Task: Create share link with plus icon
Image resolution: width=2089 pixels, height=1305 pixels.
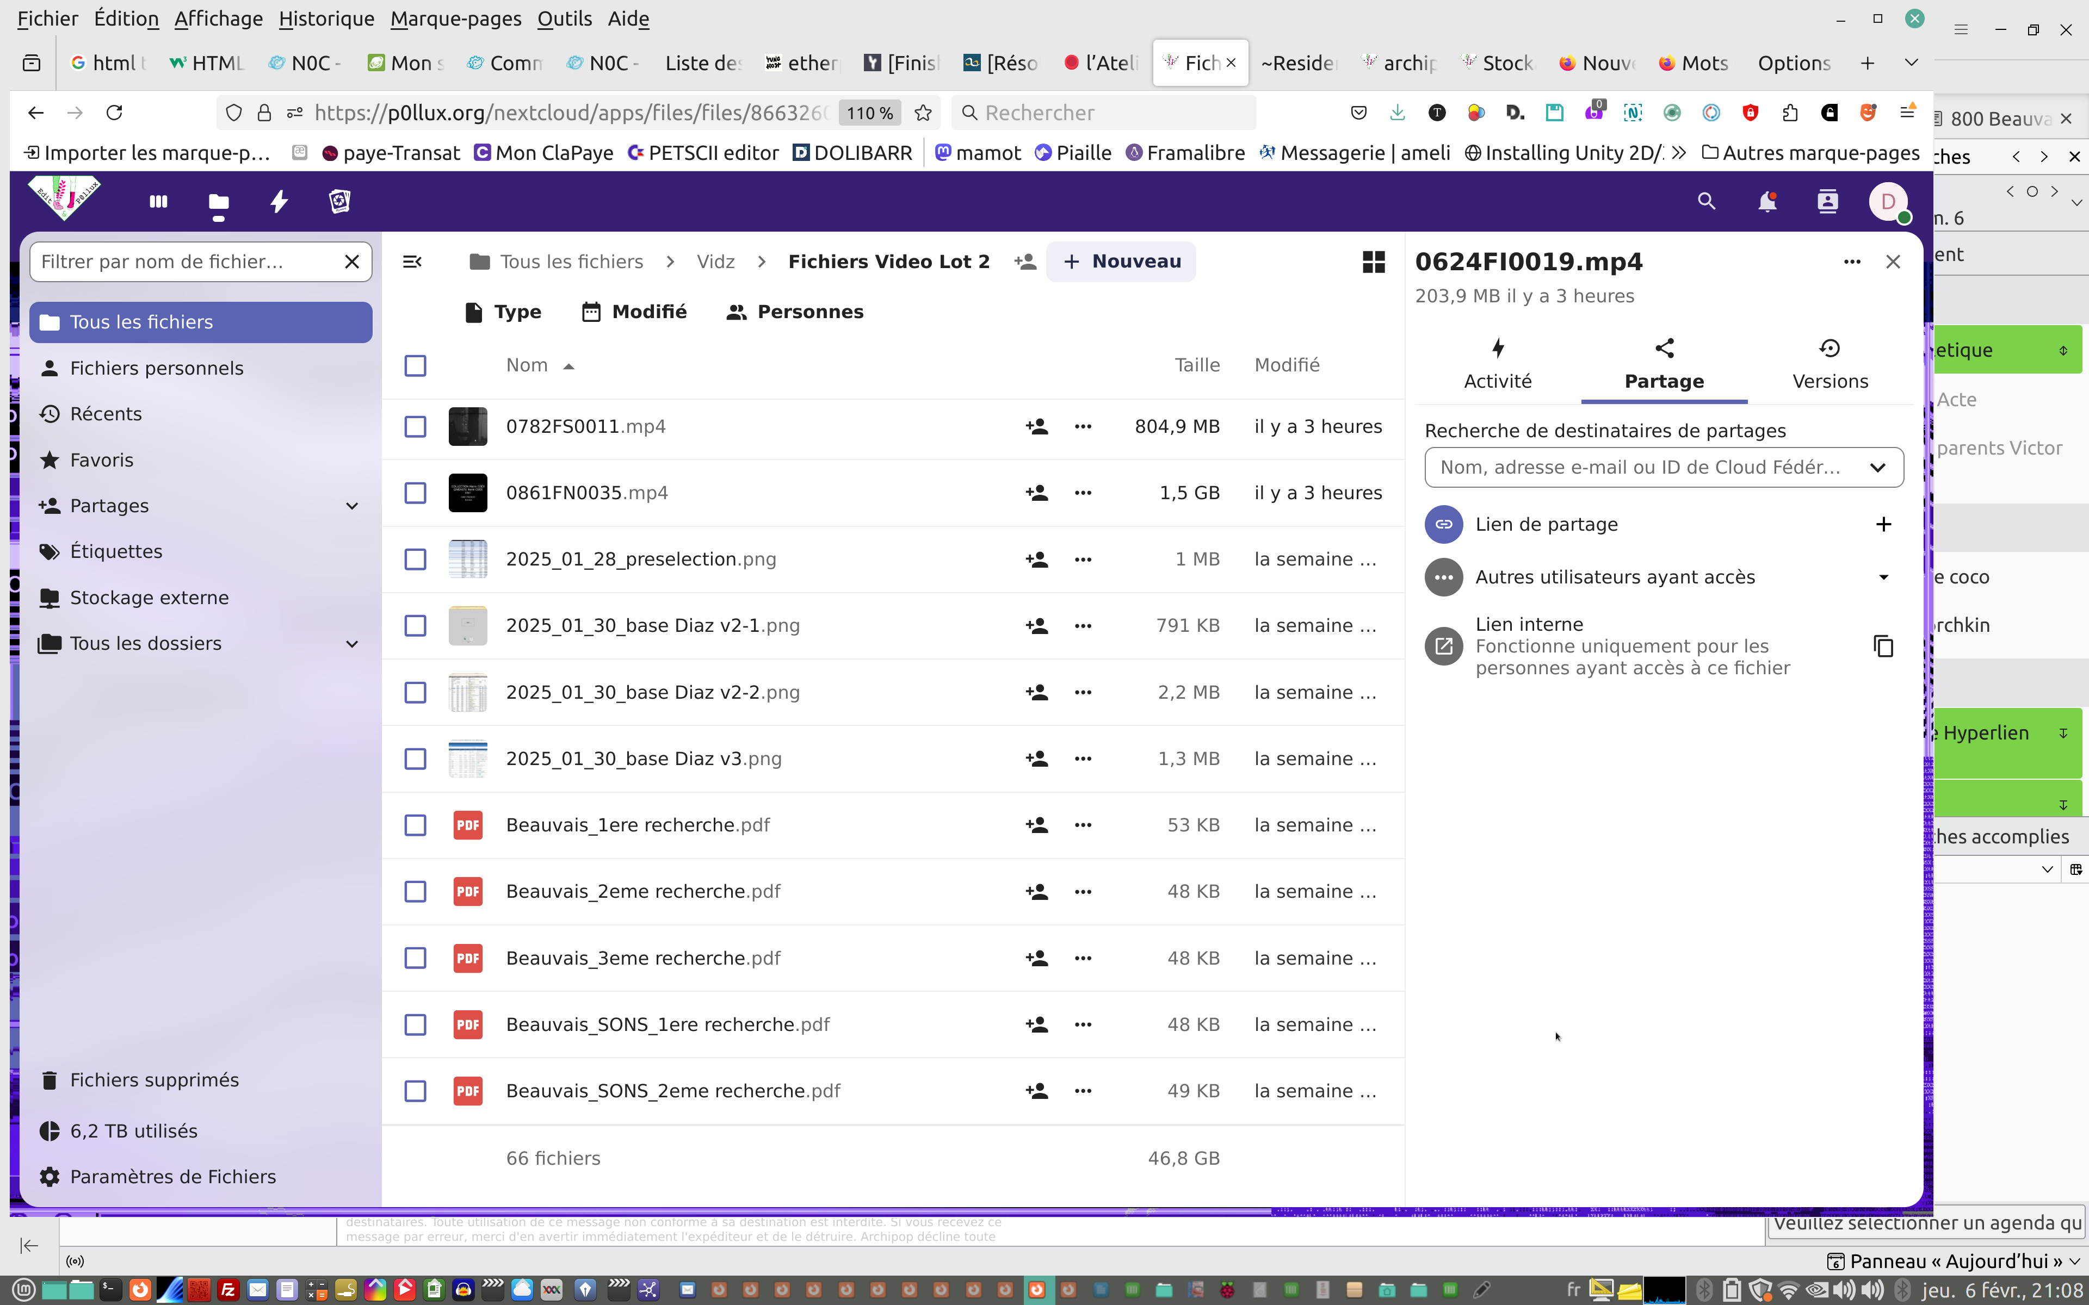Action: pos(1883,525)
